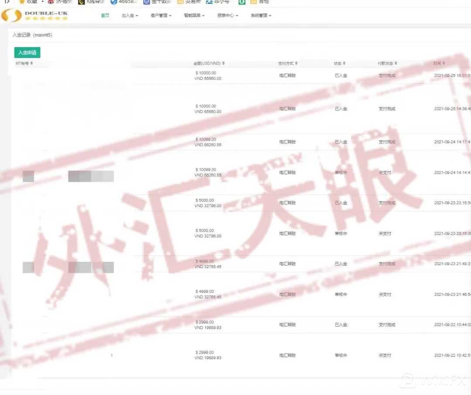Click 支付完成 in 2021-09-24 14:17 row
The image size is (471, 395).
pos(387,142)
